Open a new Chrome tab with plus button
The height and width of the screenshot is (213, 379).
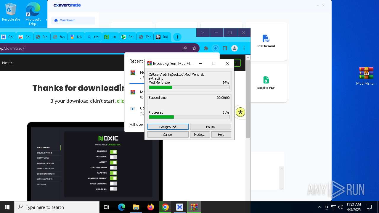click(177, 37)
